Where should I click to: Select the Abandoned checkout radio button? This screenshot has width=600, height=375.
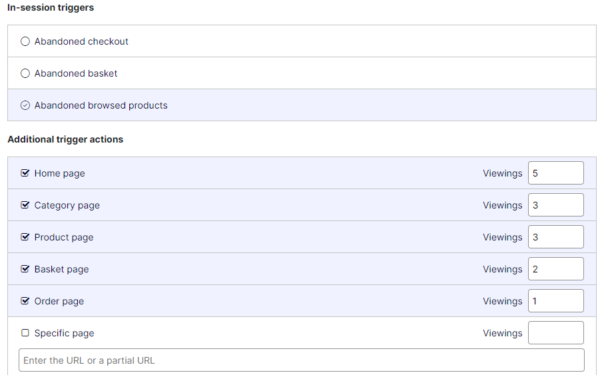(x=25, y=41)
